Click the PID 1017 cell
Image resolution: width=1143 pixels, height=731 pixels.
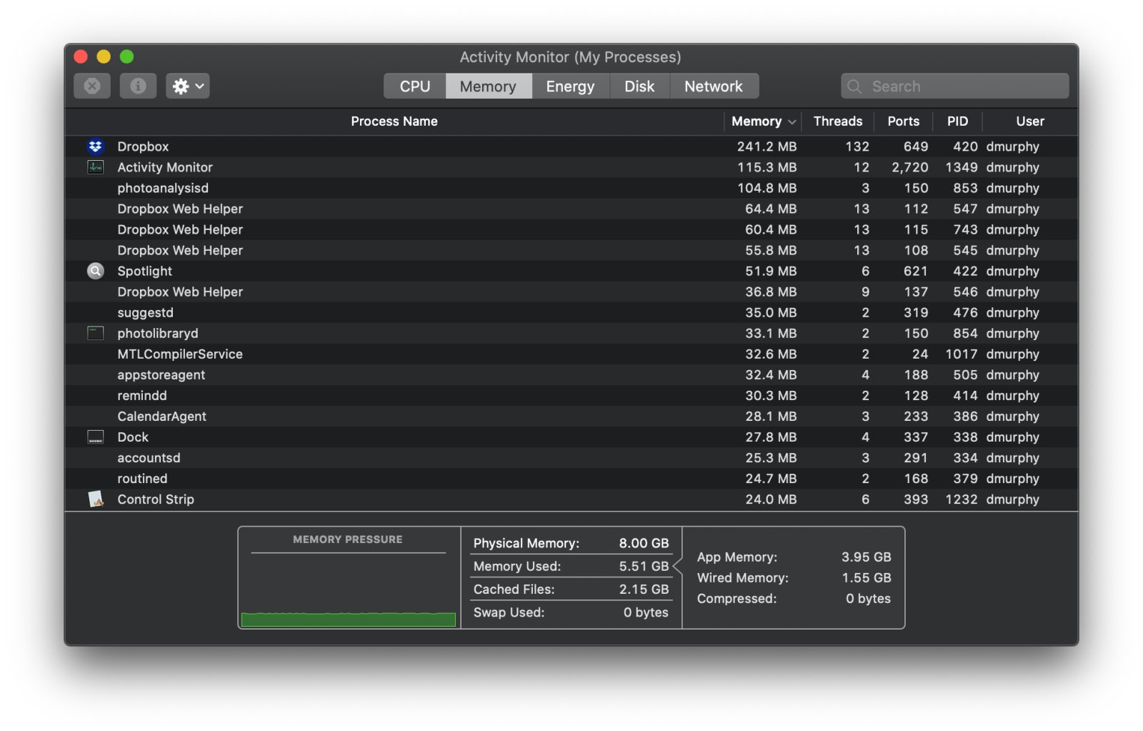[962, 354]
